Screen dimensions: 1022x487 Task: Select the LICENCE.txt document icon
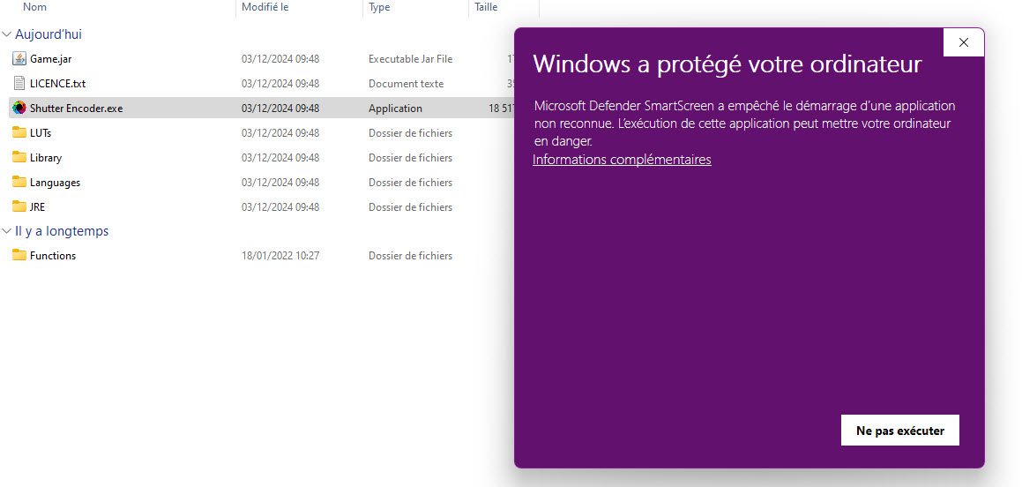click(x=19, y=84)
